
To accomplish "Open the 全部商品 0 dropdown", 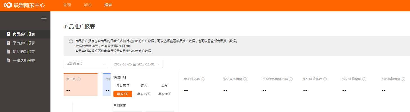I will coord(86,64).
